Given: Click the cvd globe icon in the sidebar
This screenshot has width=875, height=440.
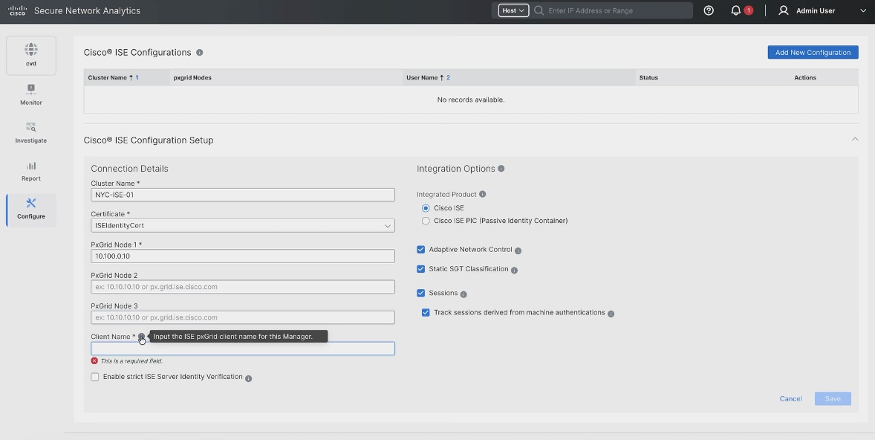Looking at the screenshot, I should coord(31,49).
